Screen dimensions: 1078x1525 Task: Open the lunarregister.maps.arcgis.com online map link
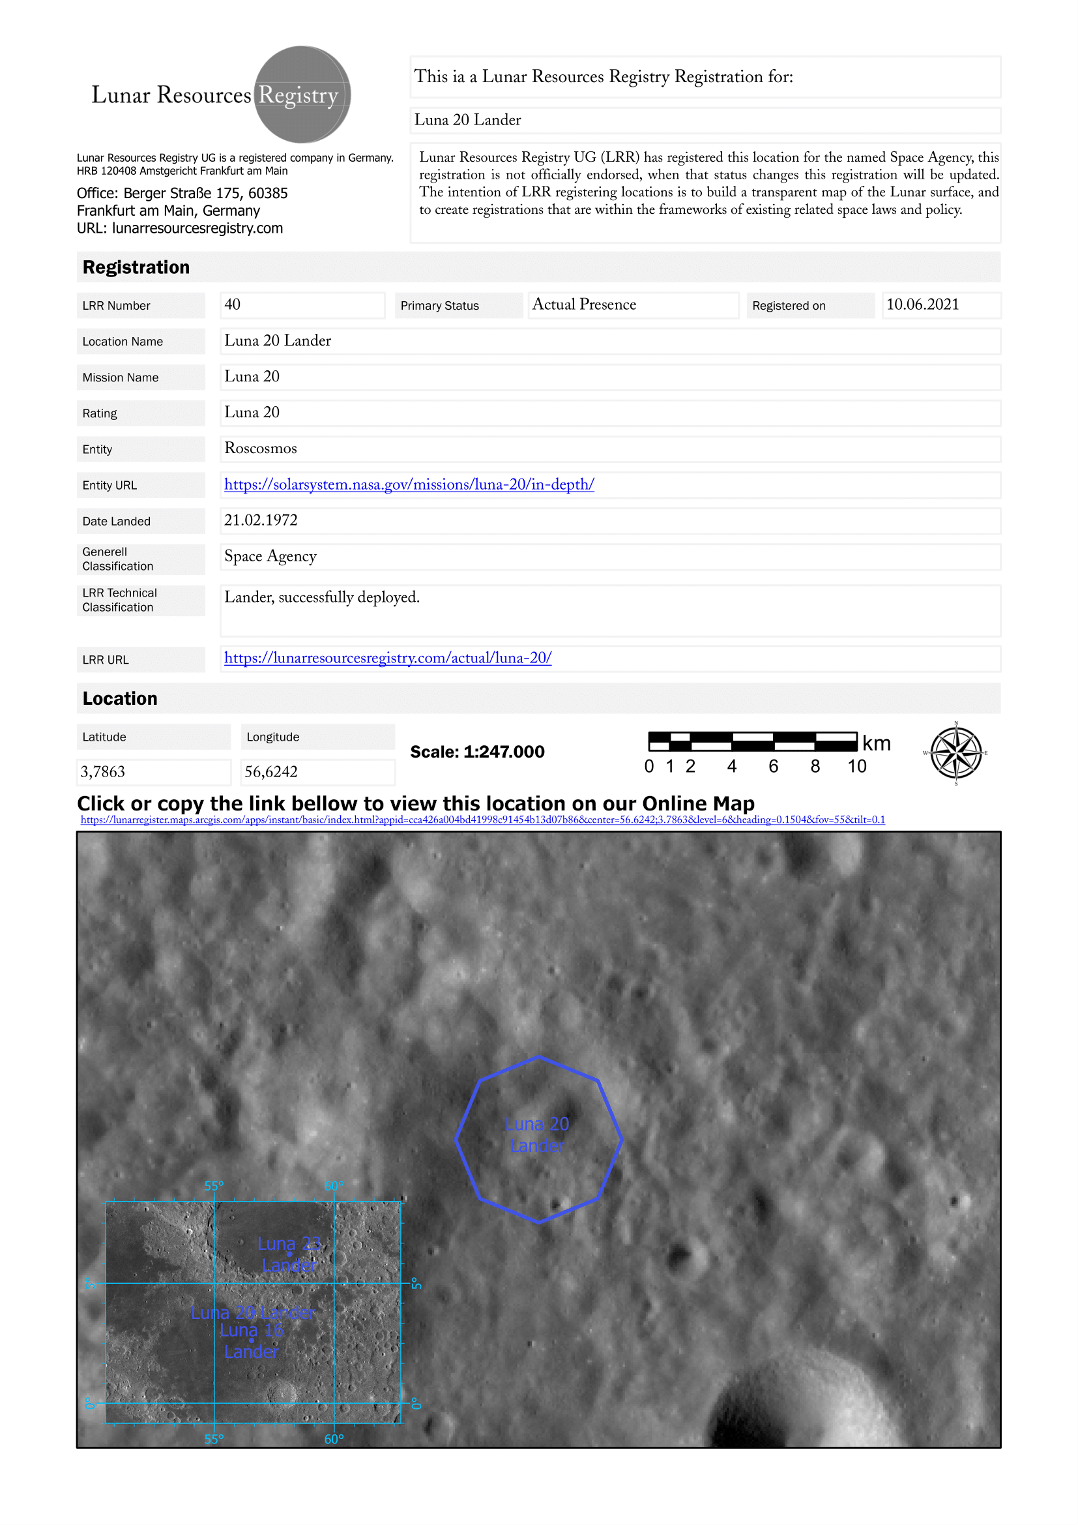[482, 820]
